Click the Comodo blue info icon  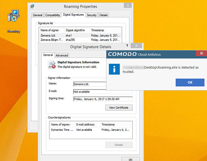[114, 69]
